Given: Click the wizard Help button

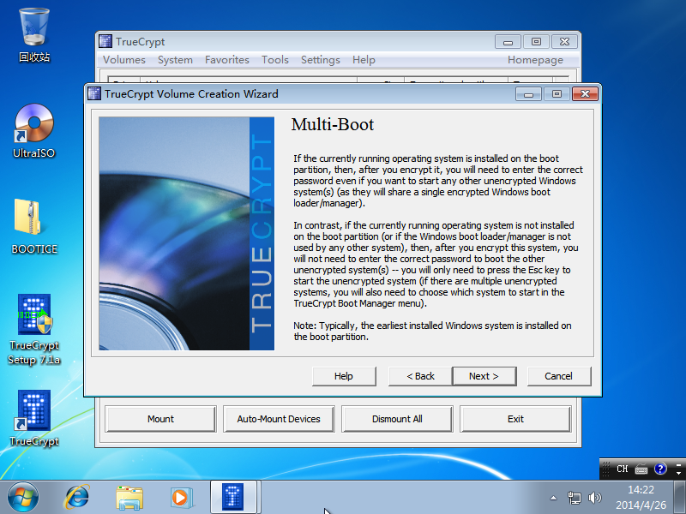Looking at the screenshot, I should click(x=344, y=376).
